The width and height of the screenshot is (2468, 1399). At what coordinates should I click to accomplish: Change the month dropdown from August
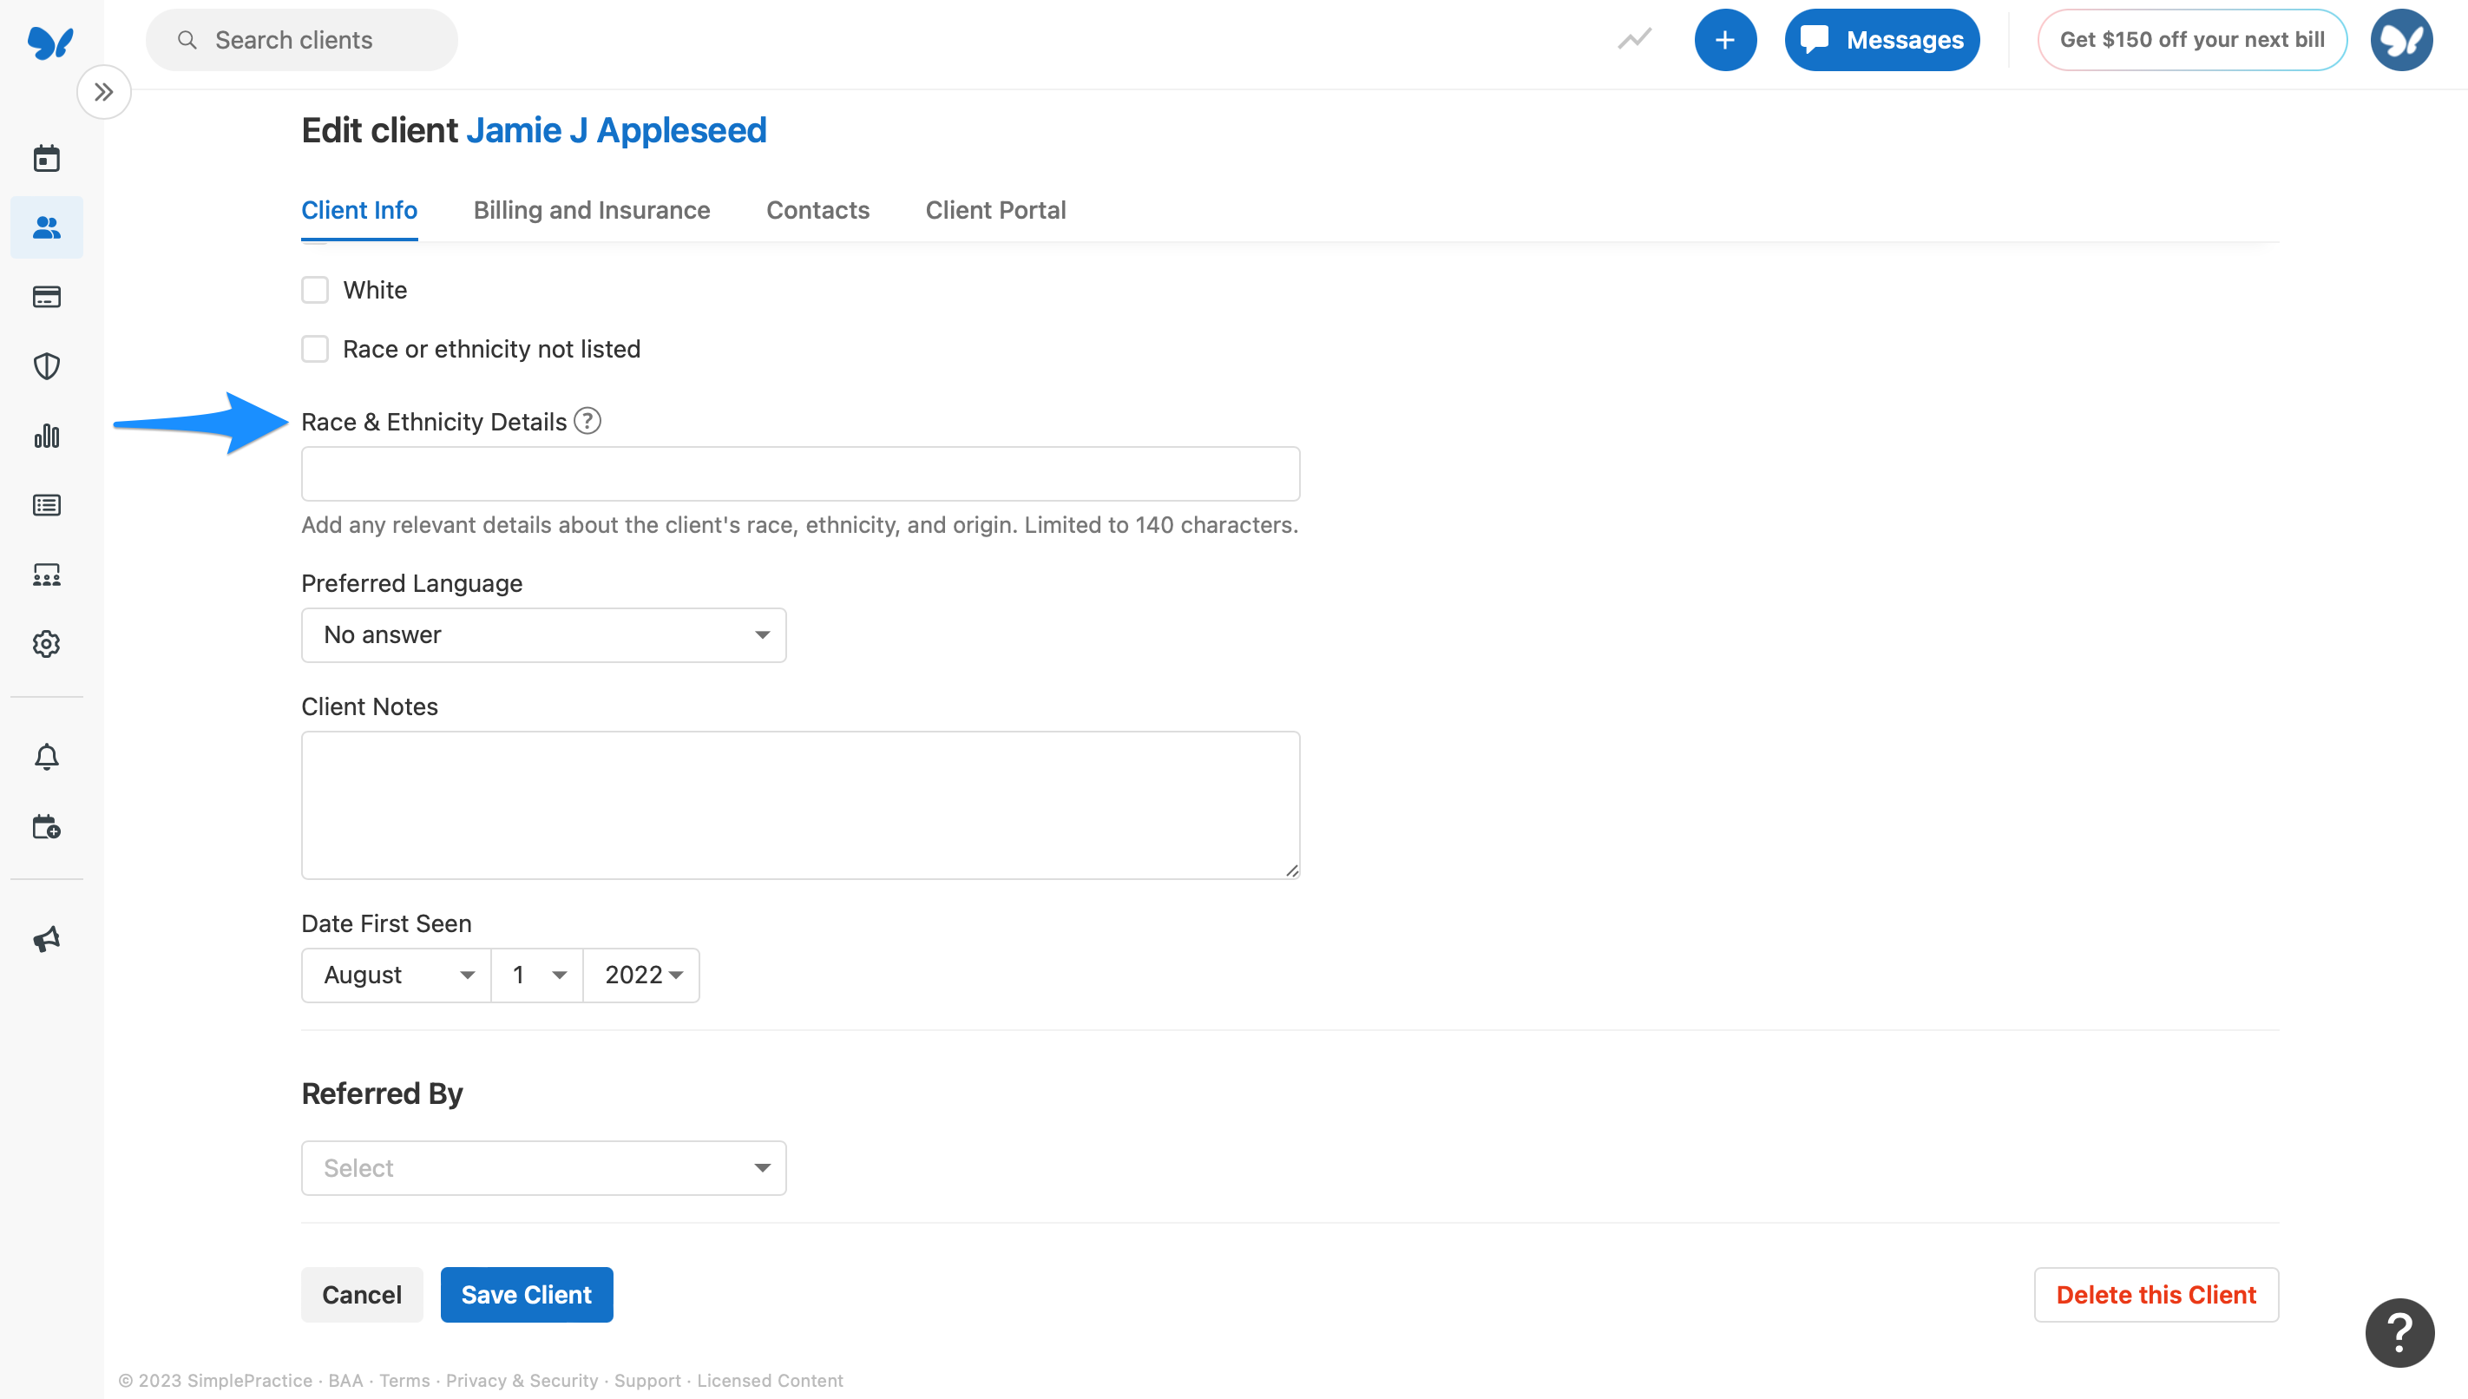click(x=395, y=975)
